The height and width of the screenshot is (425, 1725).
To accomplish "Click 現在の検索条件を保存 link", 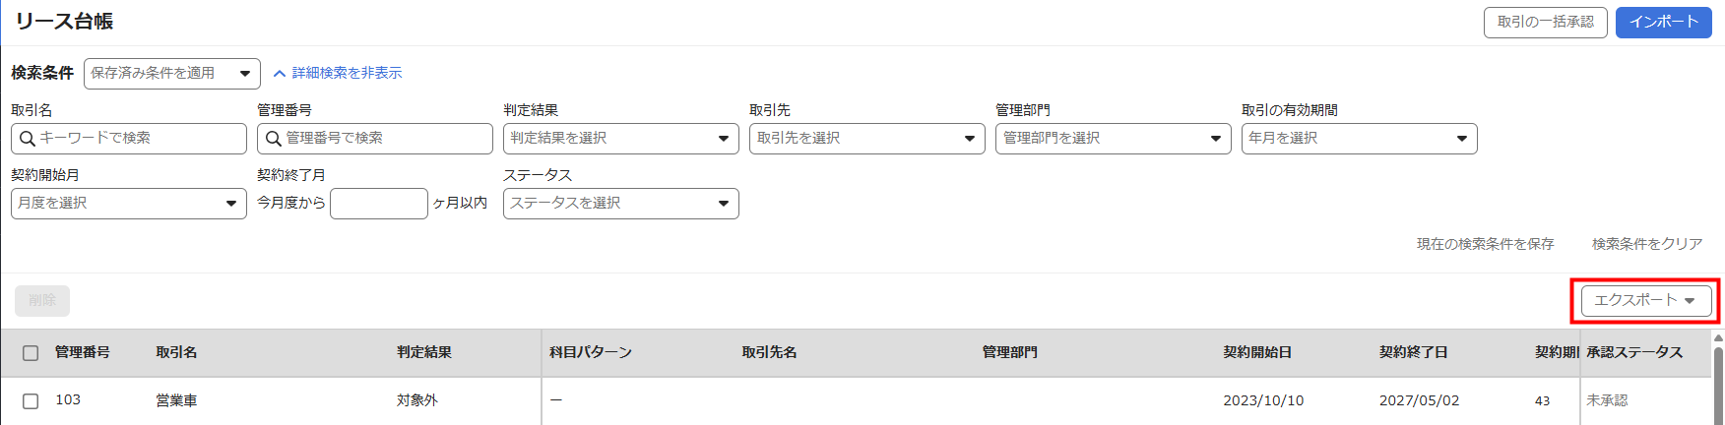I will 1485,244.
